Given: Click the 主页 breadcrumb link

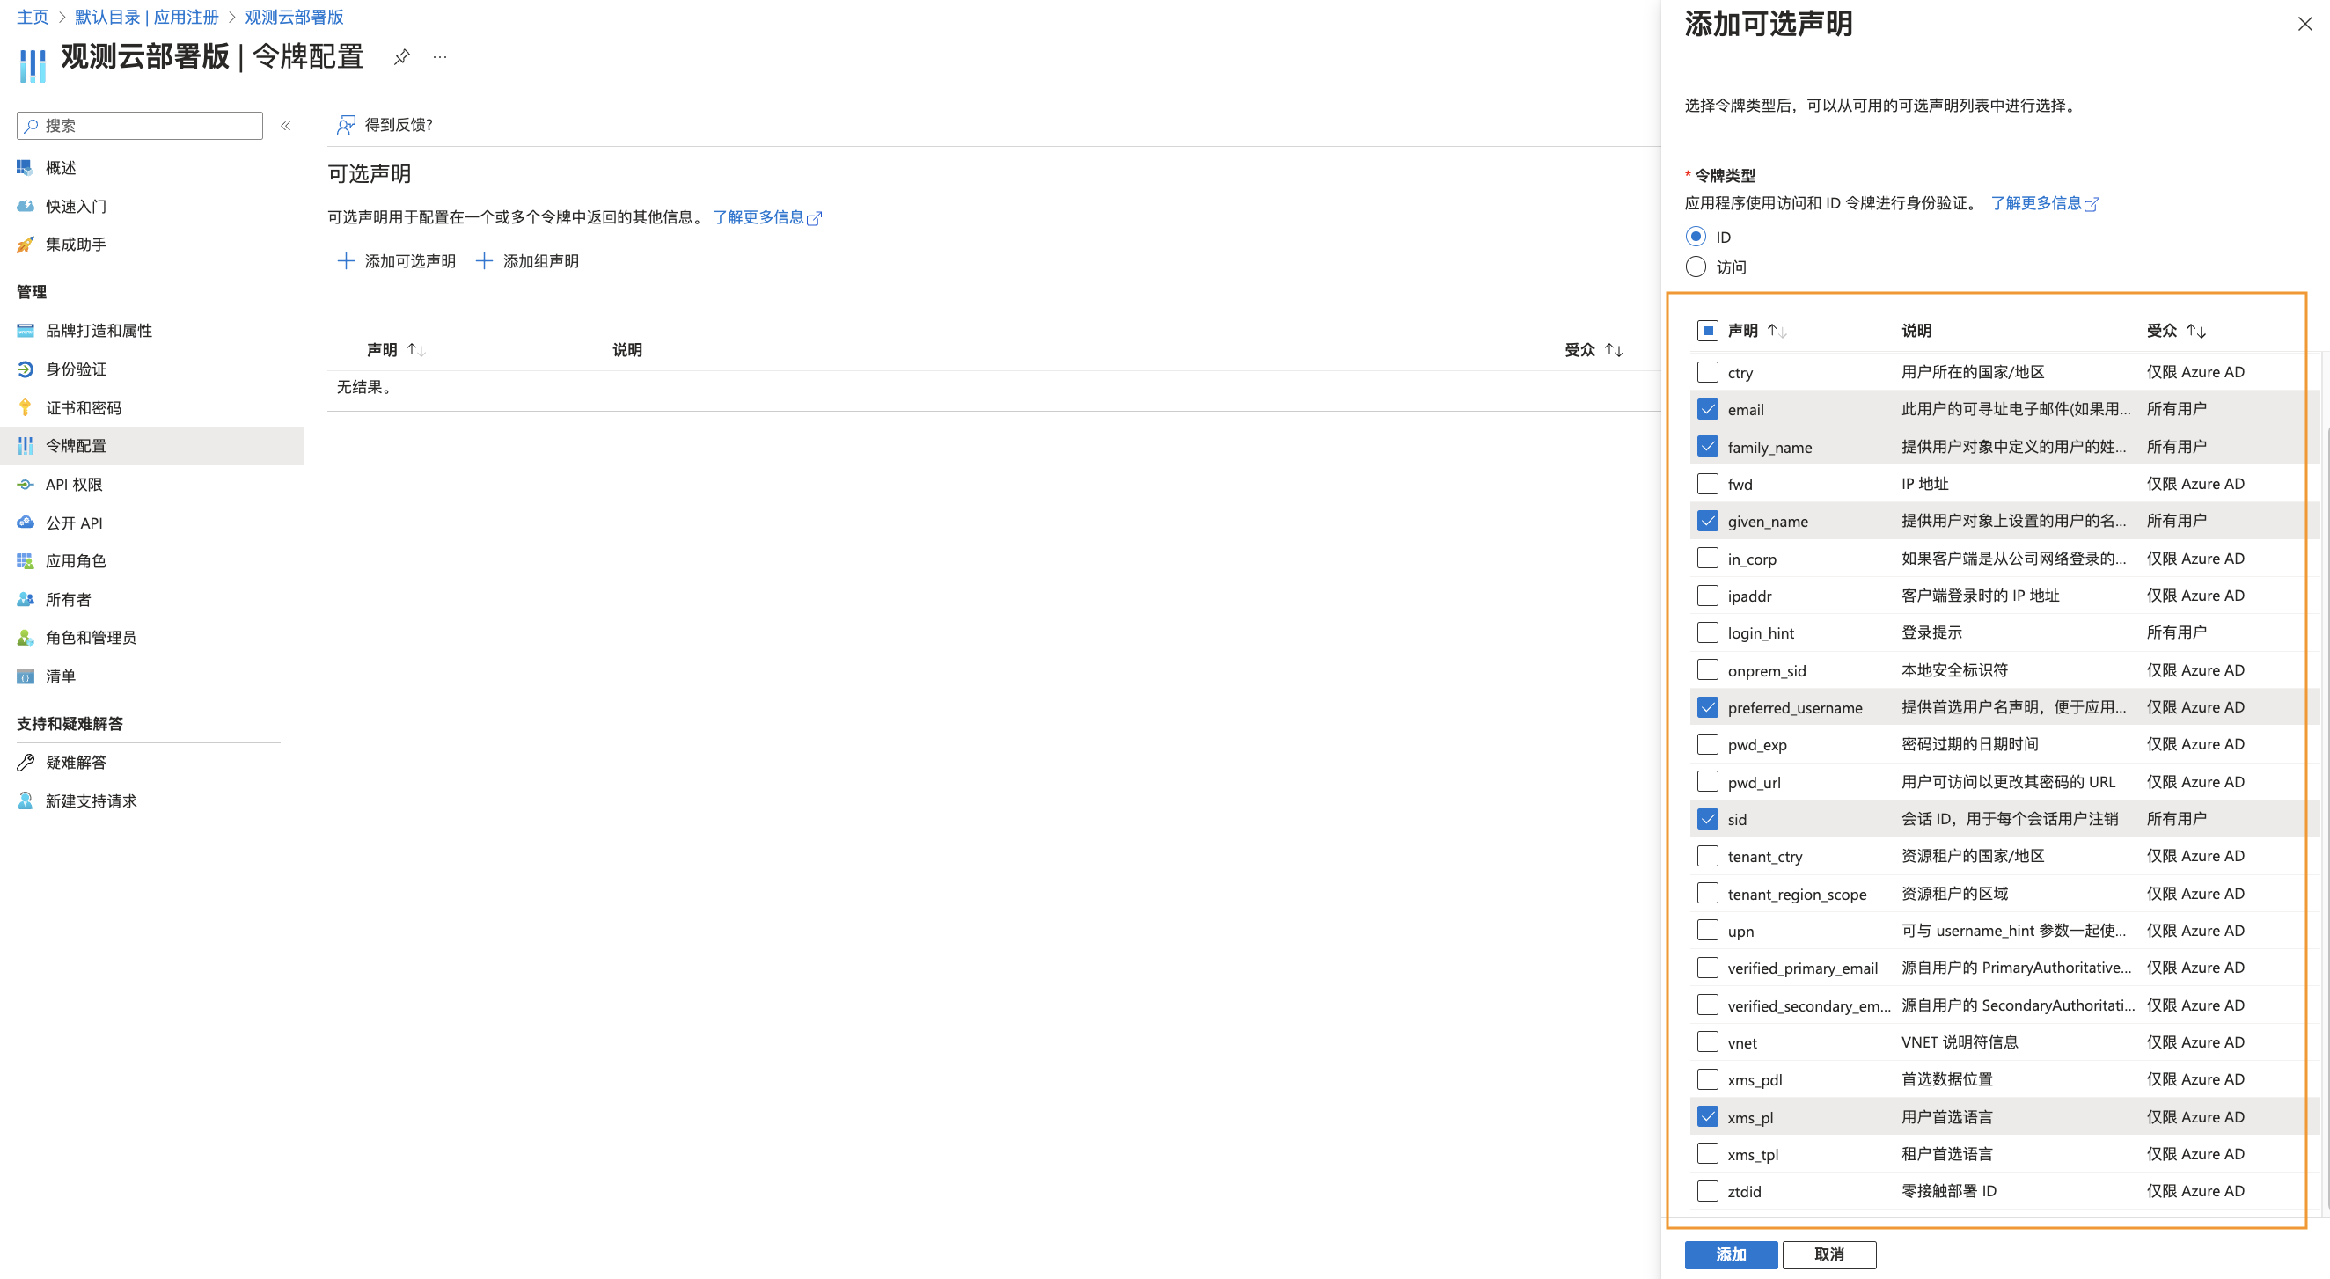Looking at the screenshot, I should click(x=33, y=18).
